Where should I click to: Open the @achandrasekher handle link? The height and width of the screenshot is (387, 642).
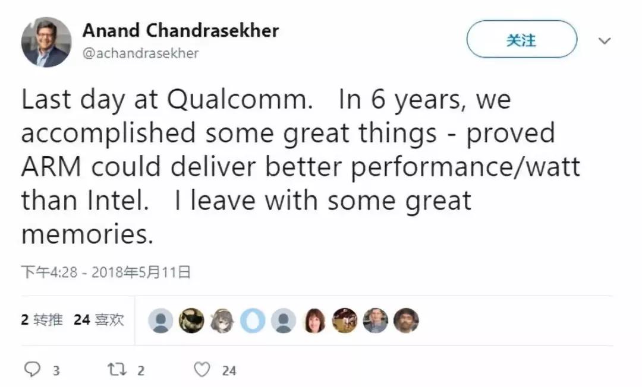tap(140, 53)
